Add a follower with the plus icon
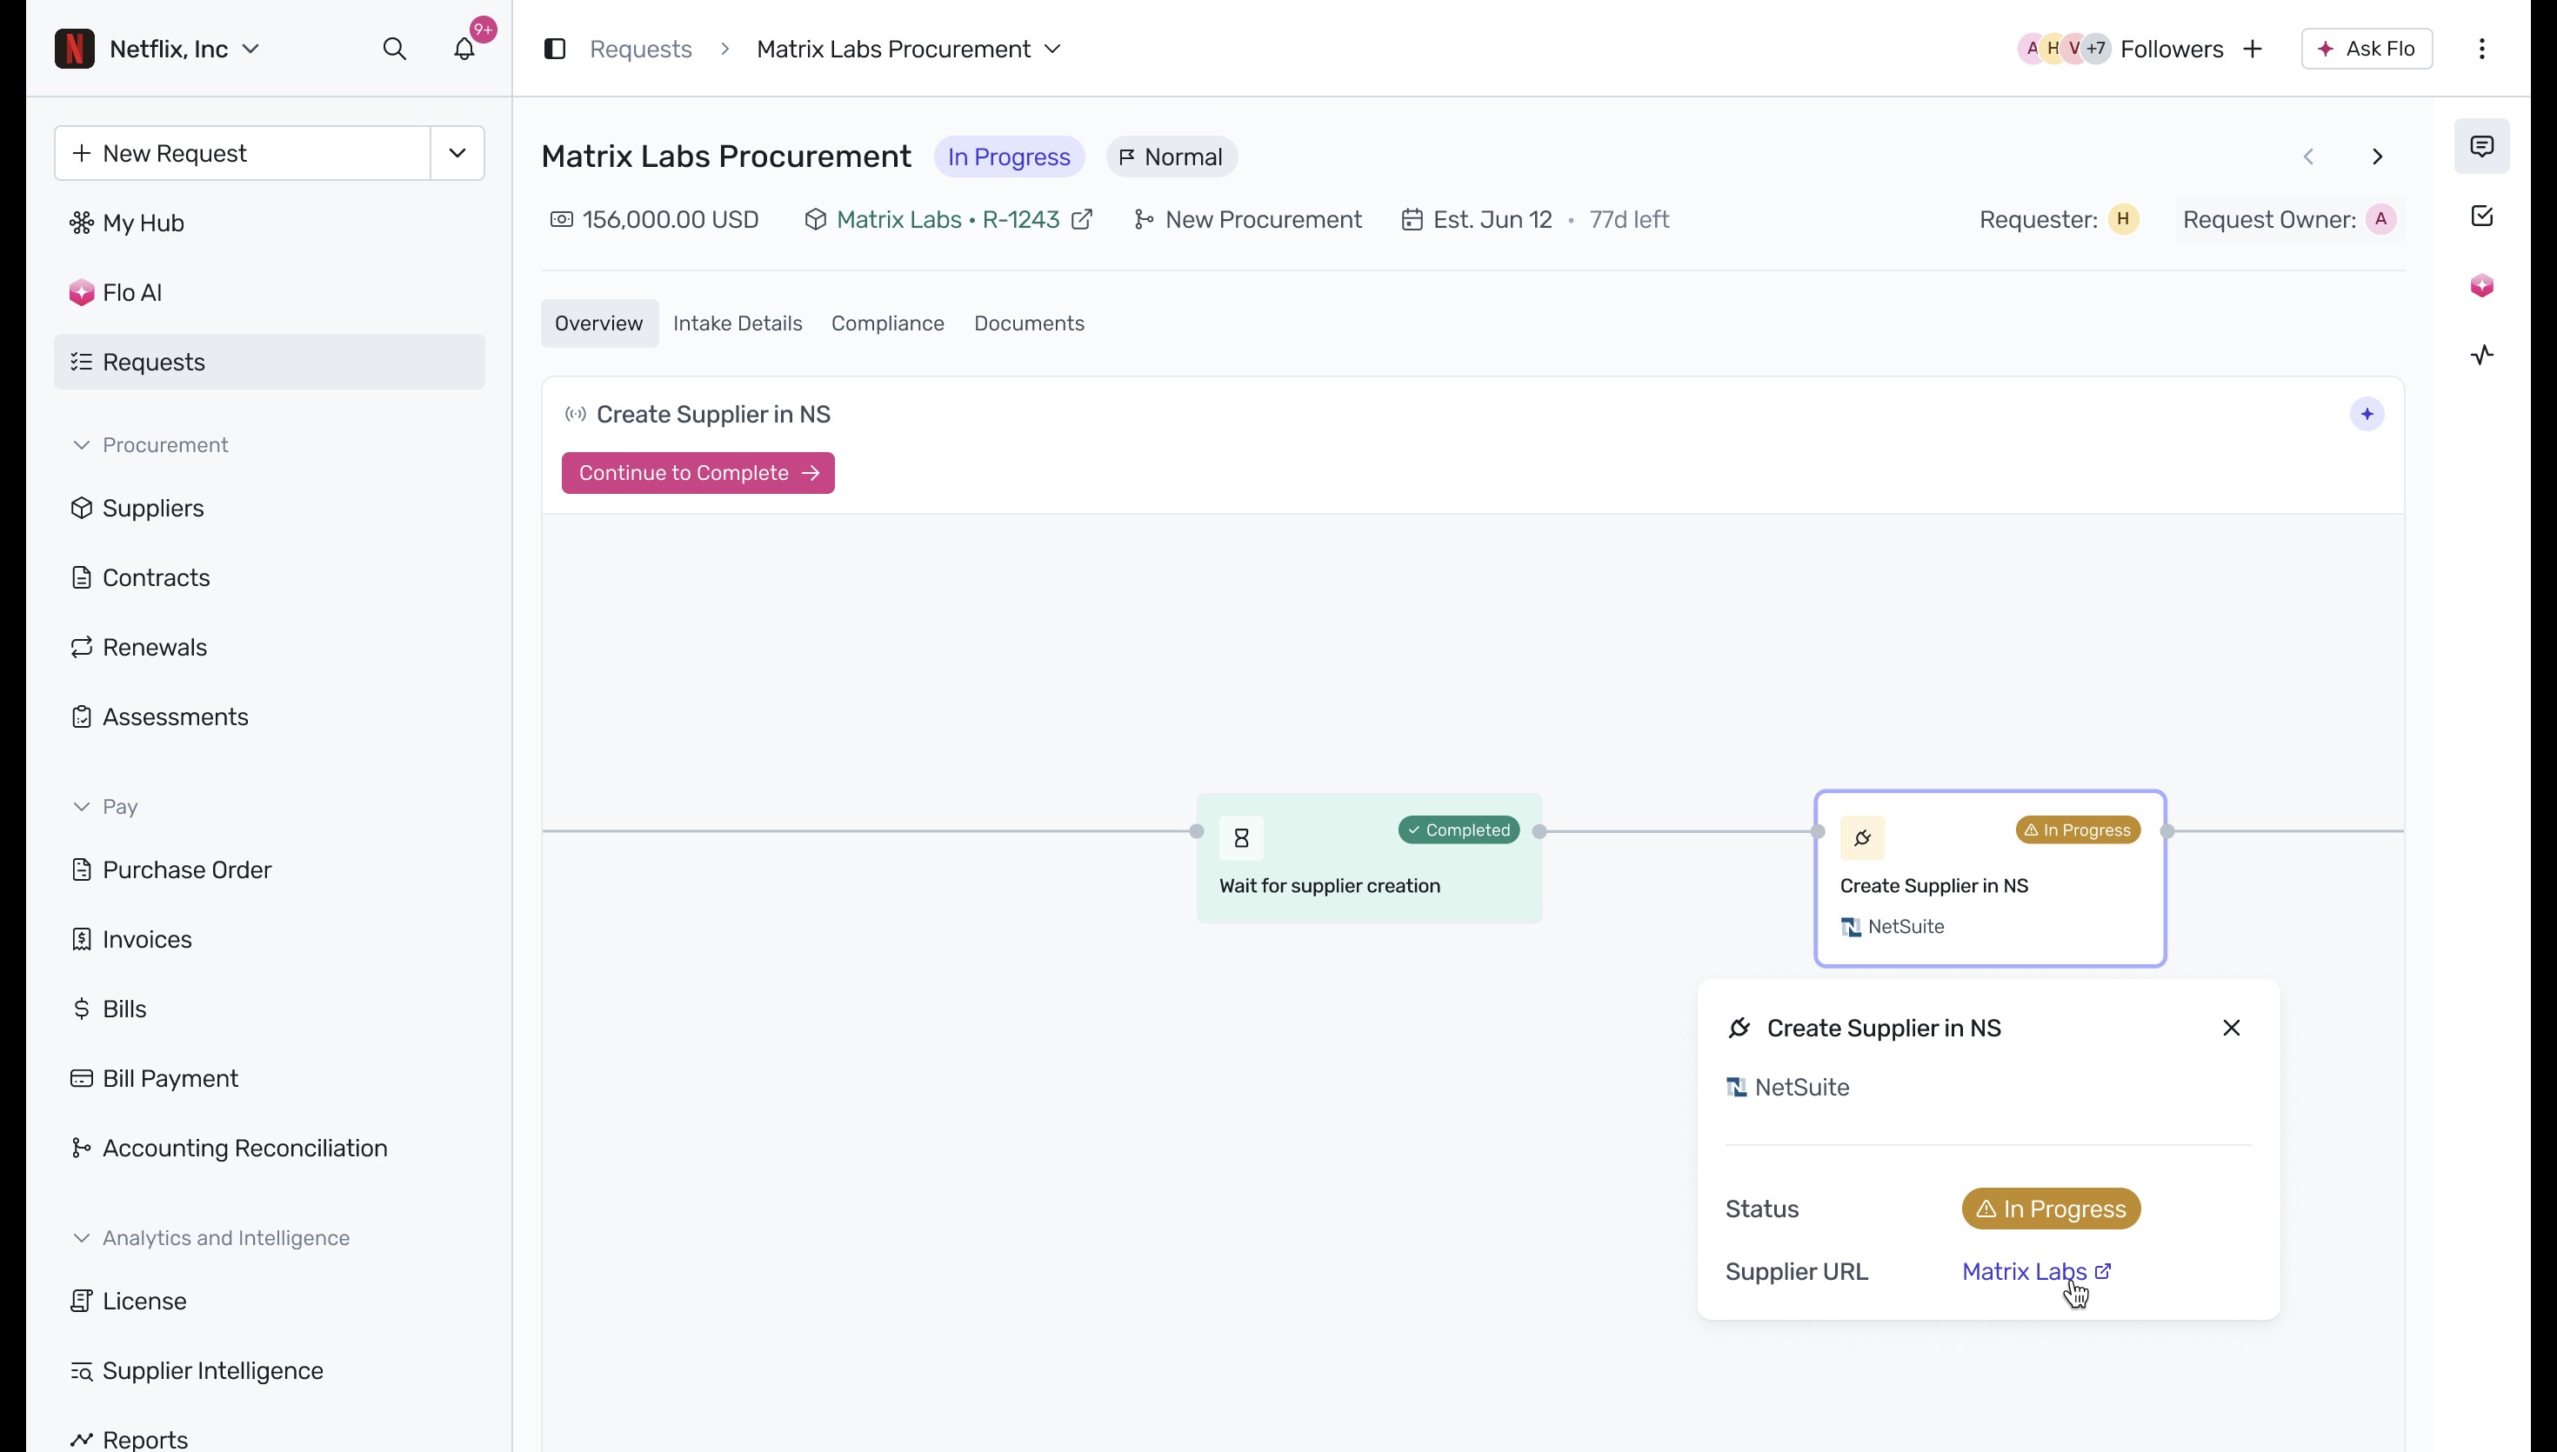Screen dimensions: 2557x1452 click(x=2253, y=49)
